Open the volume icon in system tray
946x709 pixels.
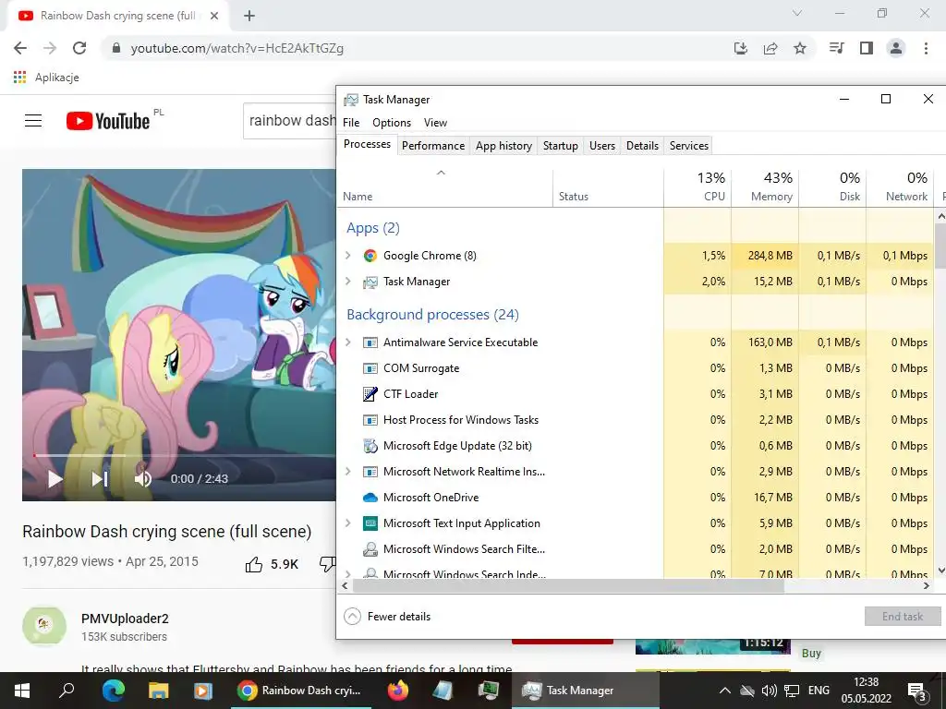tap(769, 691)
